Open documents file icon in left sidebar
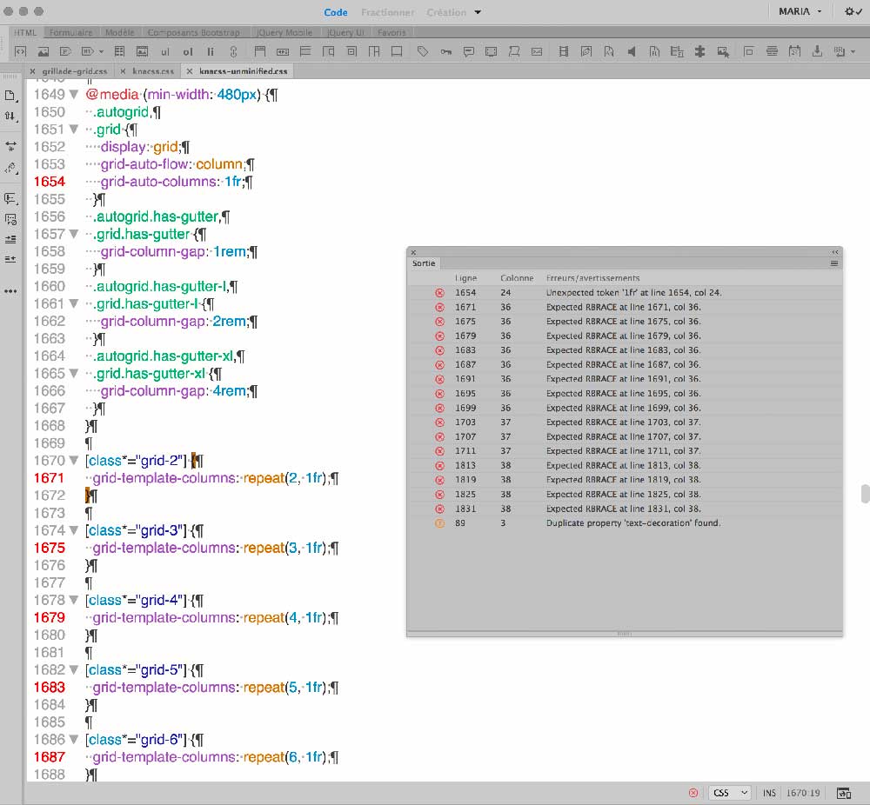The height and width of the screenshot is (805, 870). [x=10, y=96]
